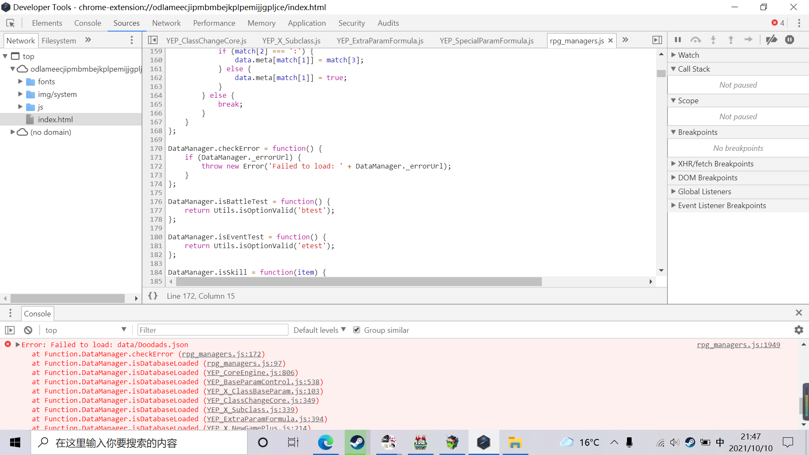Click the clear console icon
This screenshot has width=809, height=455.
click(28, 330)
